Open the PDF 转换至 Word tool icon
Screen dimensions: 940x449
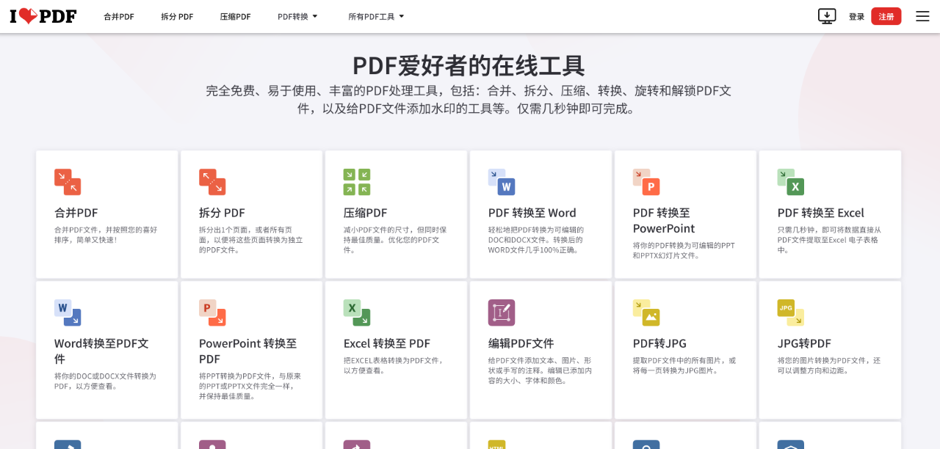(502, 182)
